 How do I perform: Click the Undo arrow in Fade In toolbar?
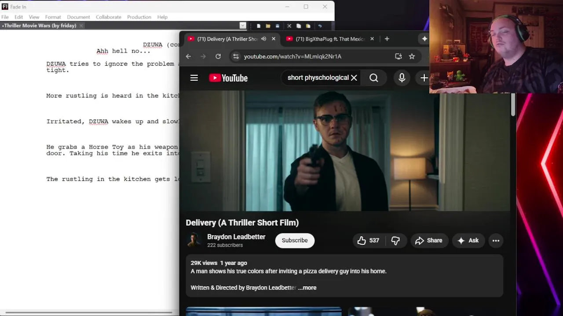(320, 26)
